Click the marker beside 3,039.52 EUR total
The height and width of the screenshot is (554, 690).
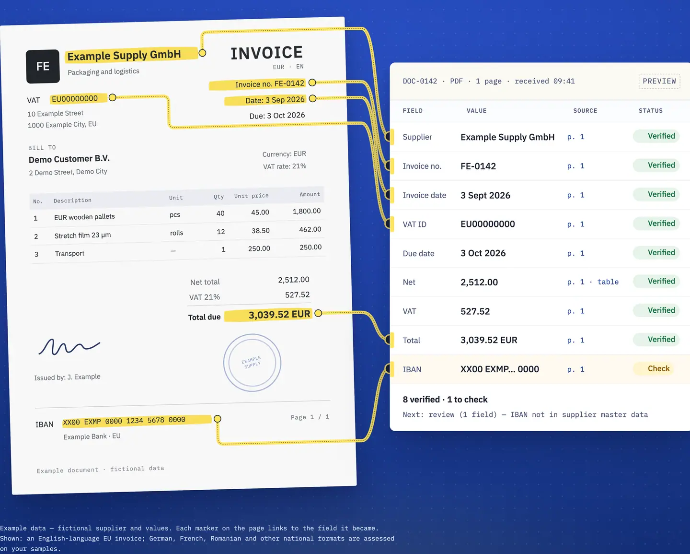318,313
